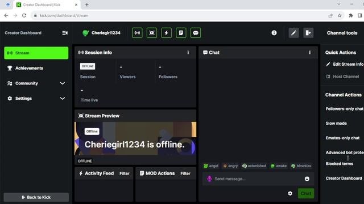Click the OFFLINE session status badge

[88, 66]
